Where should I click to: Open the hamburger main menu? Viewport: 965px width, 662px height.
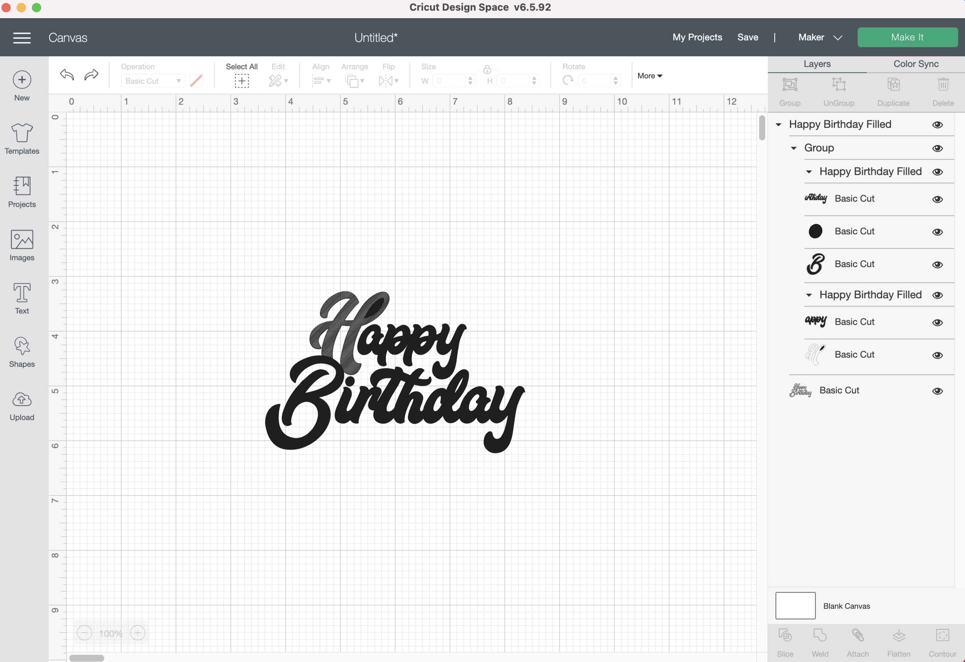tap(22, 38)
